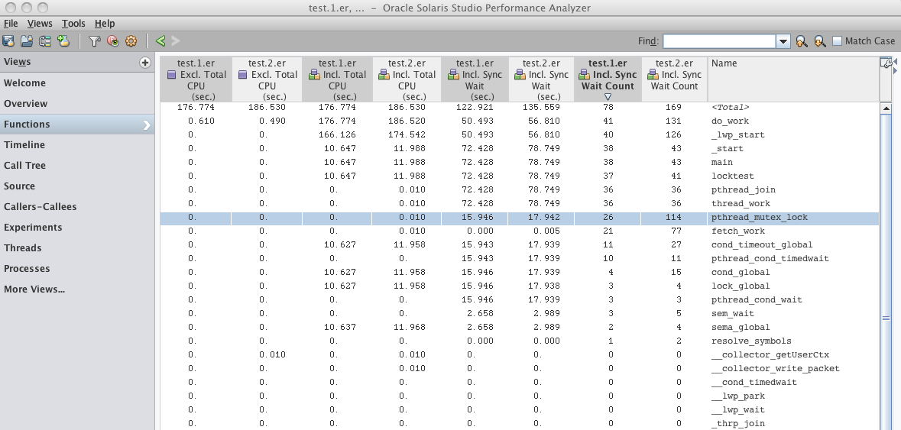Screen dimensions: 901x430
Task: Open the Help menu
Action: 105,24
